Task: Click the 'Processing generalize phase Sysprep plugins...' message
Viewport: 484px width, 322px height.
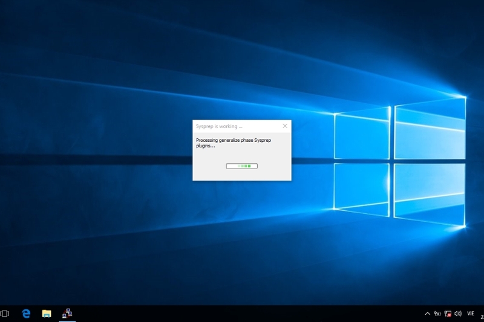Action: pyautogui.click(x=234, y=143)
